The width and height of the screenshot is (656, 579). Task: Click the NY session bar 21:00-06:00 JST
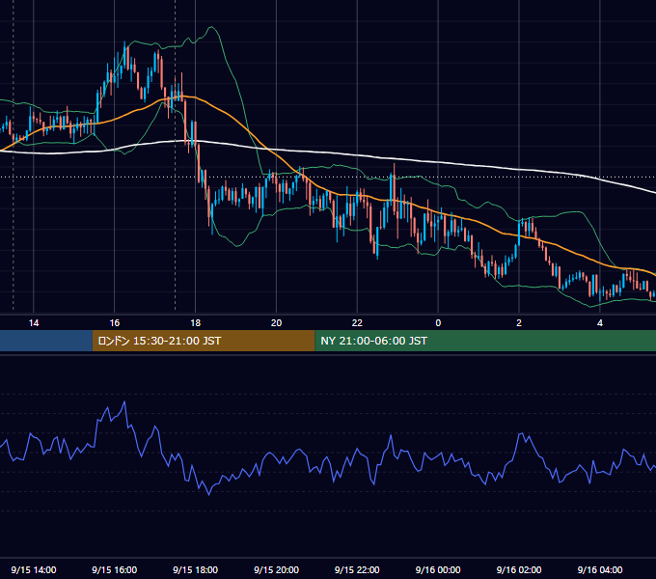point(485,341)
